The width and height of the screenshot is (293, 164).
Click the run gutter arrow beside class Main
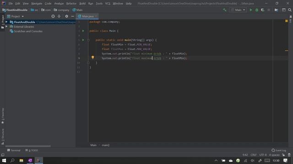(x=83, y=31)
